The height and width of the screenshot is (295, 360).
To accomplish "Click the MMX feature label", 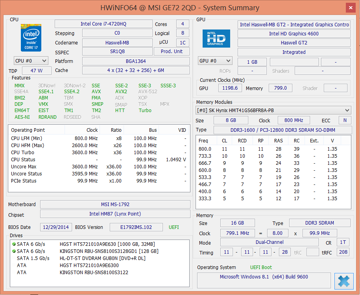I will click(x=20, y=86).
